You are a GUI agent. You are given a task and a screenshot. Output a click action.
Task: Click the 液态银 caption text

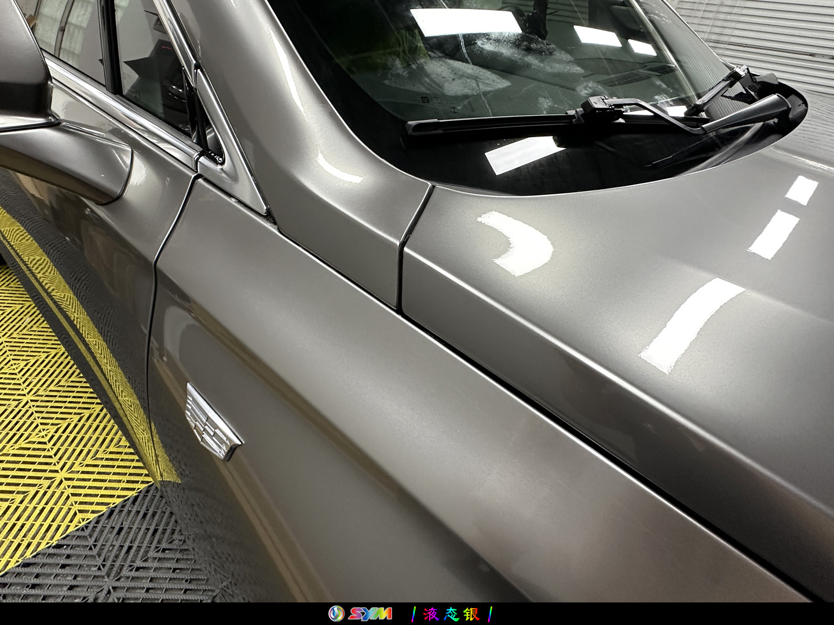[452, 613]
